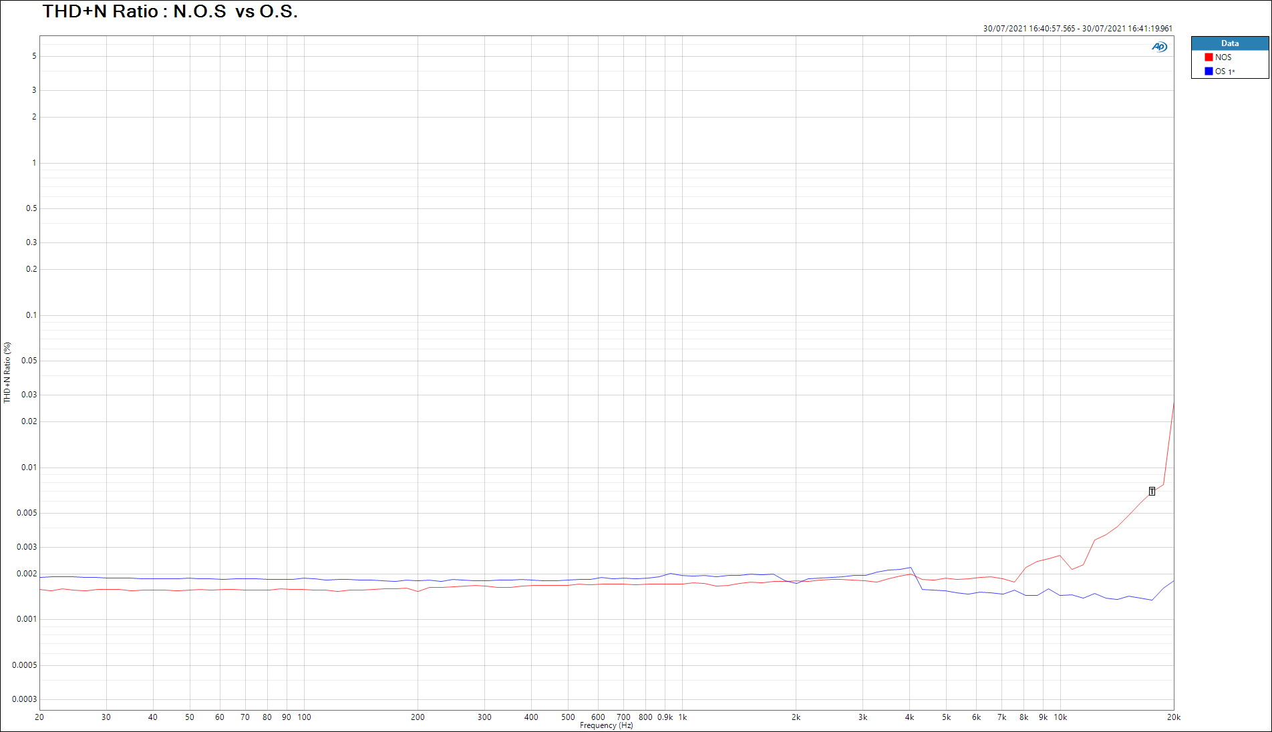Select the NOS trace label in the legend
This screenshot has width=1272, height=732.
(1223, 57)
